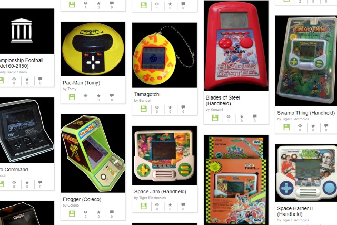Open the Tamagotchi title link
The image size is (337, 225).
[147, 94]
